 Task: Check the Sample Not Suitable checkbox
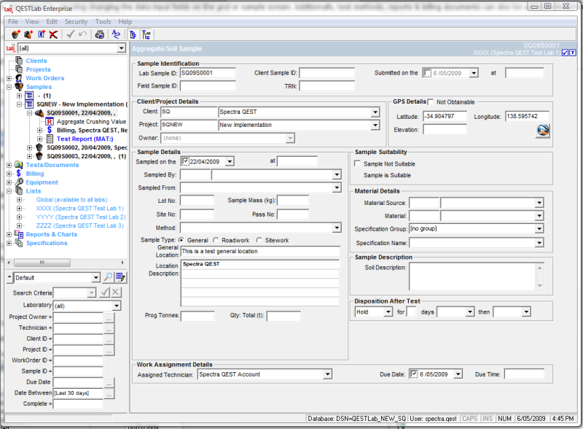tap(356, 163)
